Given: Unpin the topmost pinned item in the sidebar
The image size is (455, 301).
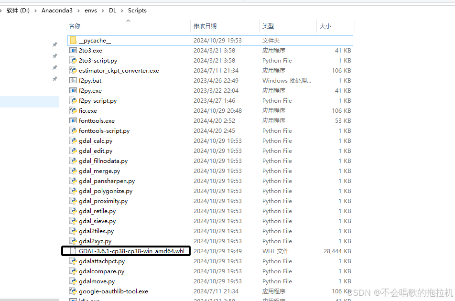Looking at the screenshot, I should [54, 44].
